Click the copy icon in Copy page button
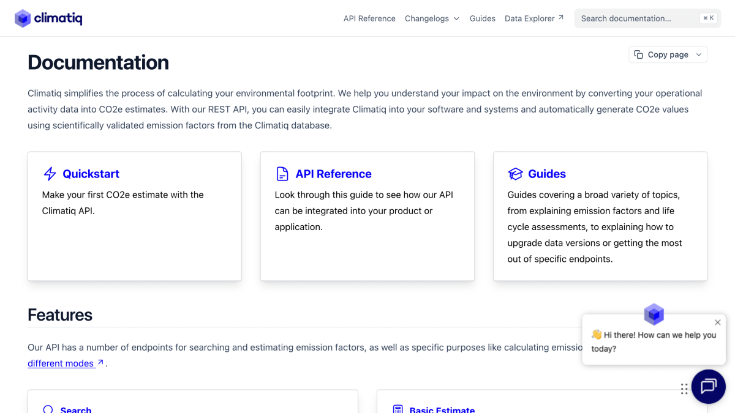Viewport: 735px width, 413px height. click(638, 54)
